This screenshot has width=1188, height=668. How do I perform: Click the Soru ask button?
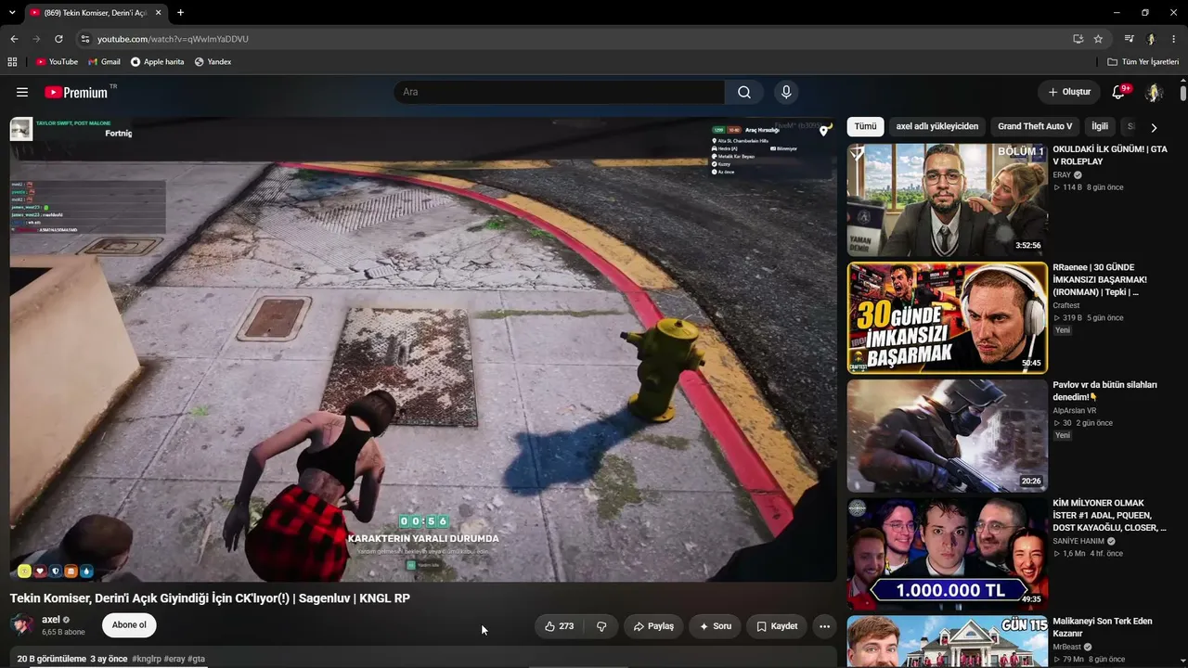pos(716,626)
